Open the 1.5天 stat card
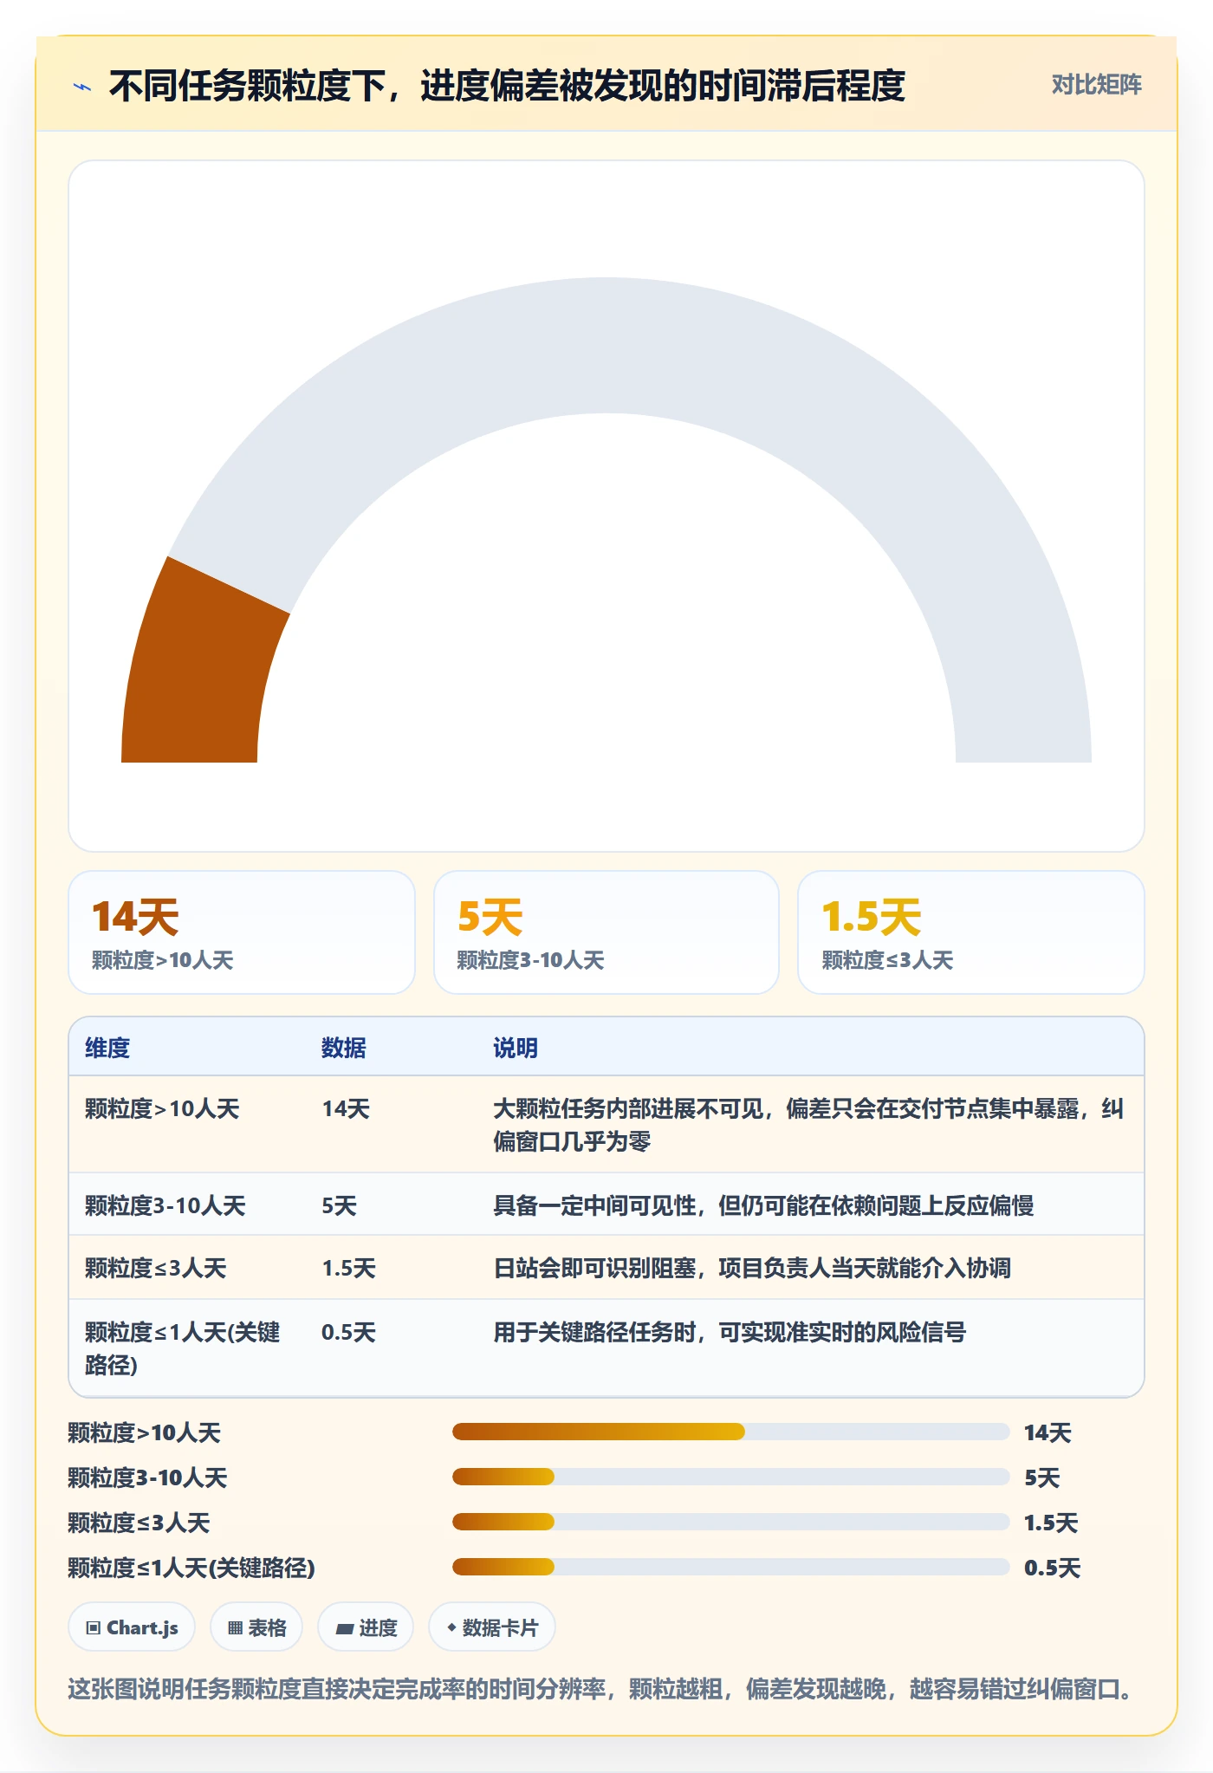 tap(971, 932)
